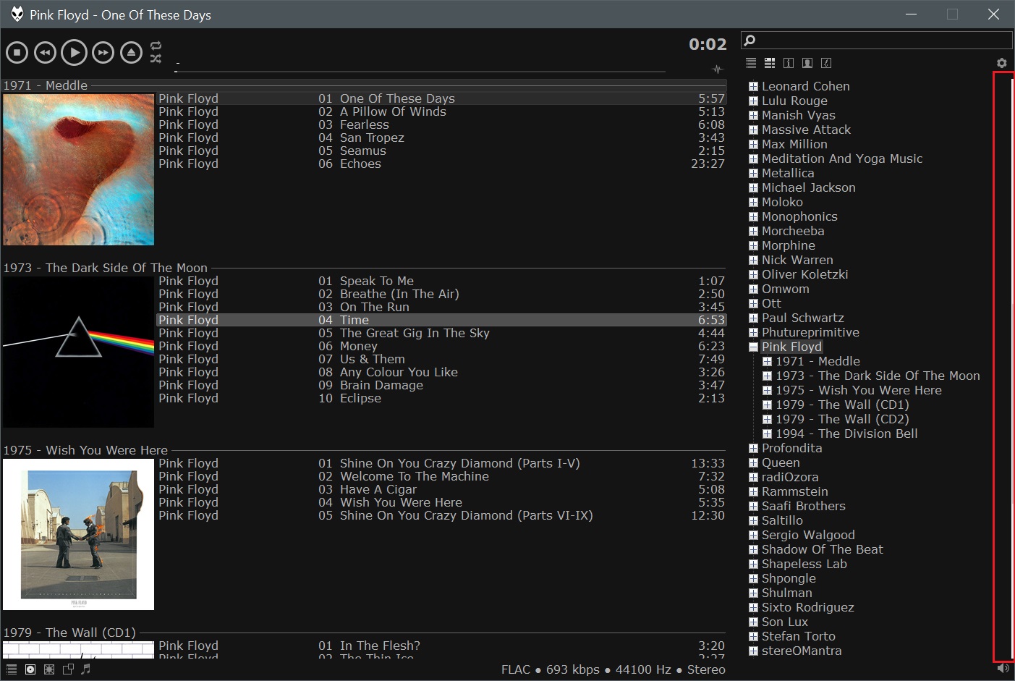Open the settings gear icon

(1001, 64)
